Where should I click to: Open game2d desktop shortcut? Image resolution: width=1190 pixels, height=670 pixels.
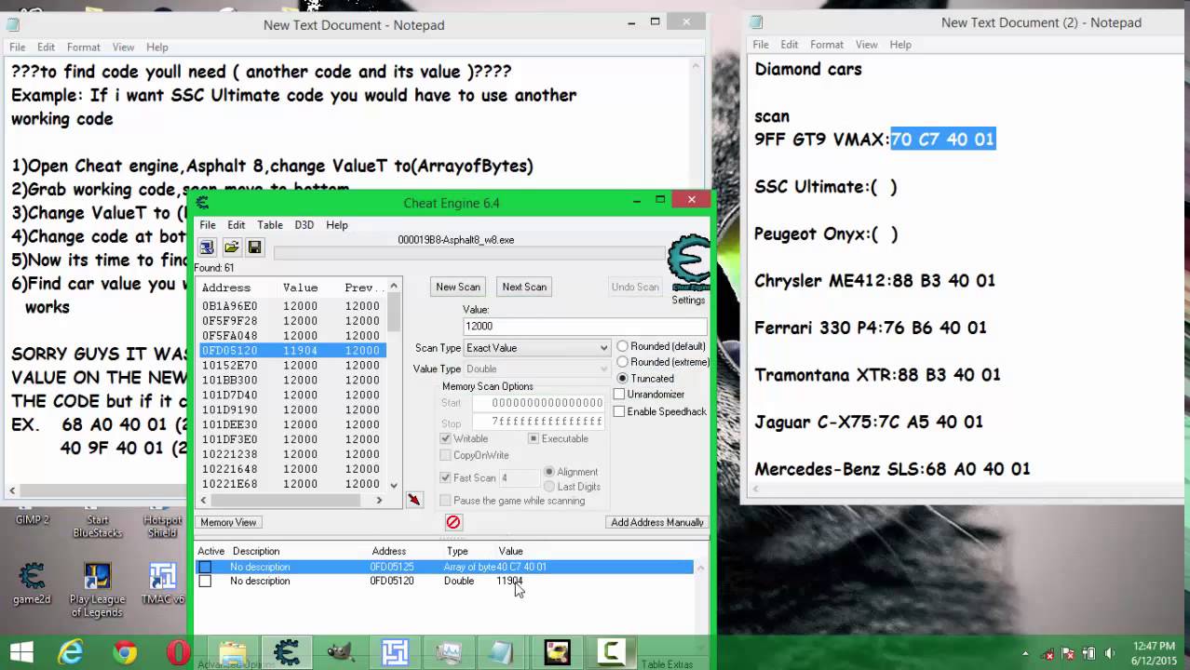(x=32, y=583)
